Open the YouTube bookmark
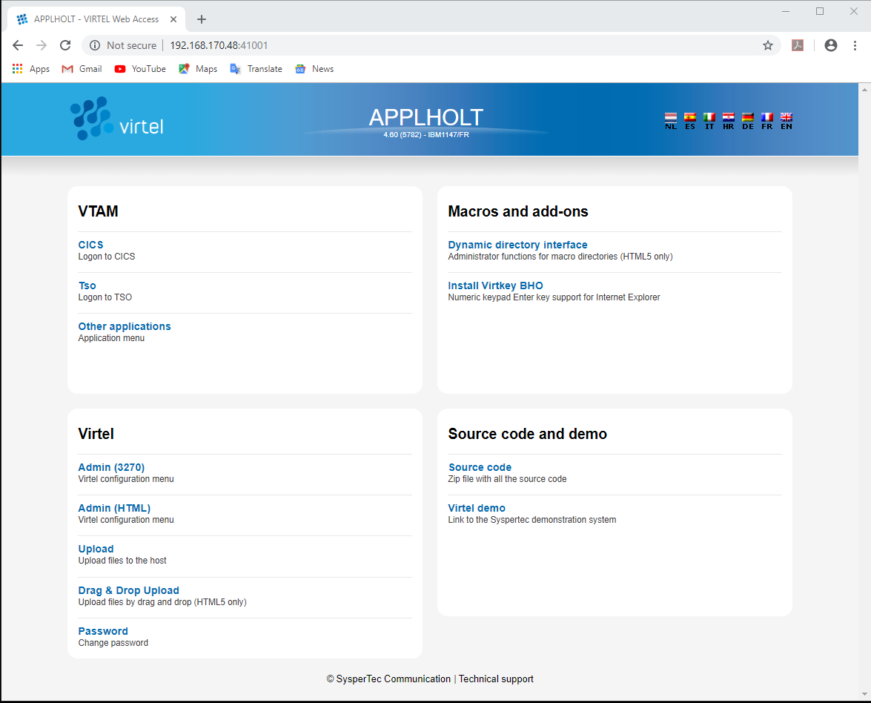The image size is (871, 703). [140, 68]
